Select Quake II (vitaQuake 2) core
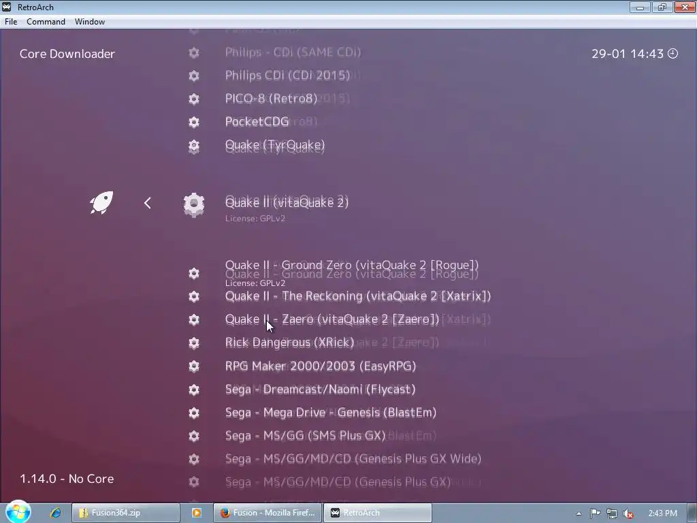This screenshot has width=697, height=523. 287,202
